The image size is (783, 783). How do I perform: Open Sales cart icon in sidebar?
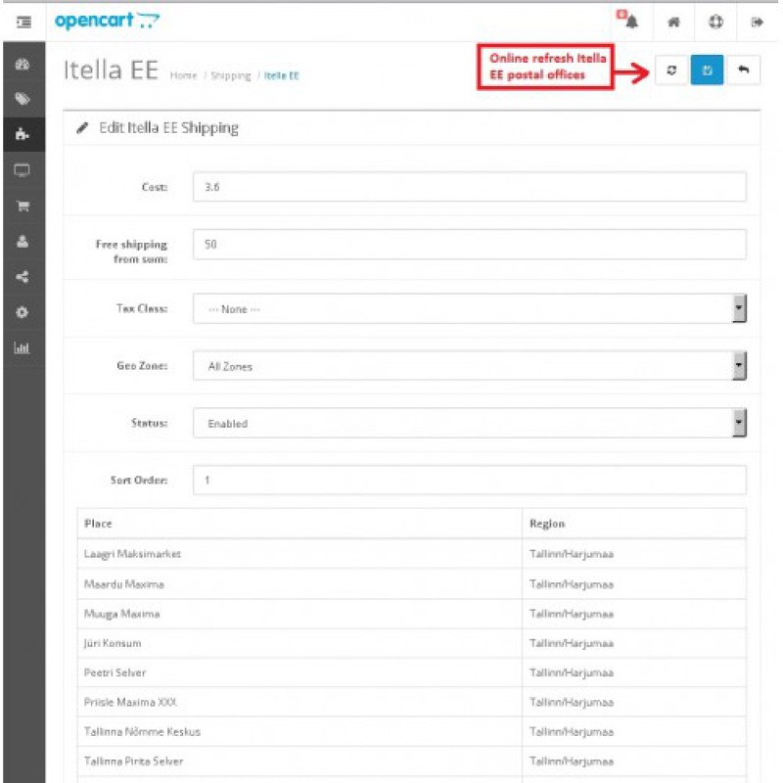tap(23, 206)
